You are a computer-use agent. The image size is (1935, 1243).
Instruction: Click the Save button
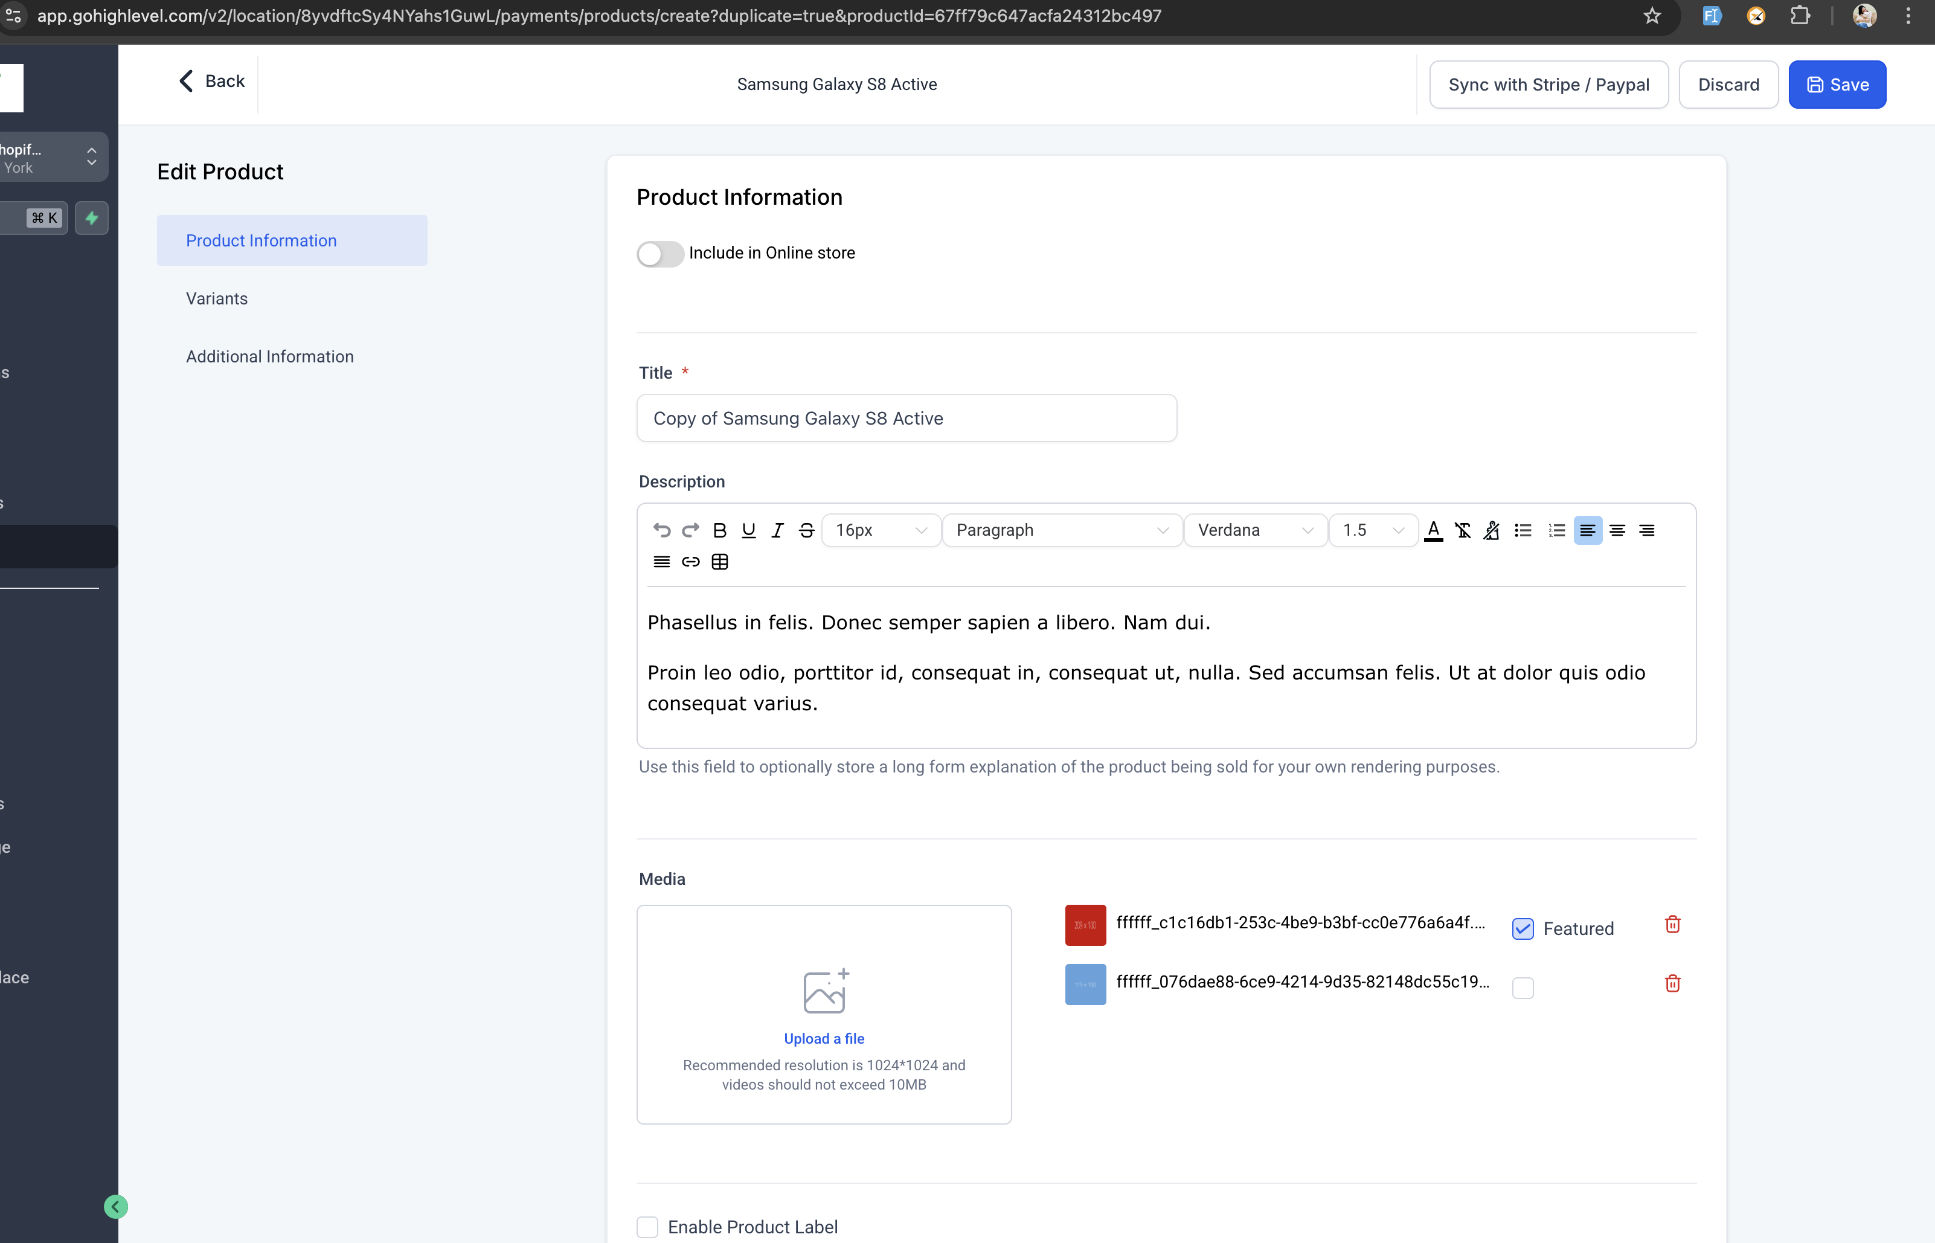coord(1837,85)
